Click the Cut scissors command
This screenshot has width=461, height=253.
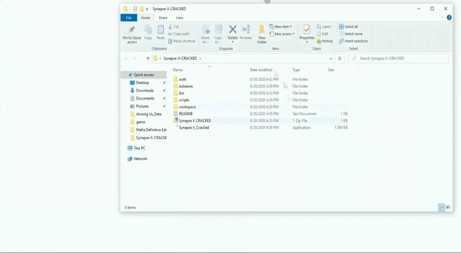pyautogui.click(x=174, y=27)
